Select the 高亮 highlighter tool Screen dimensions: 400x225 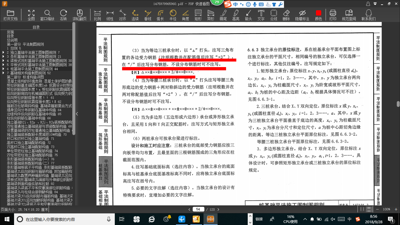pos(236,15)
